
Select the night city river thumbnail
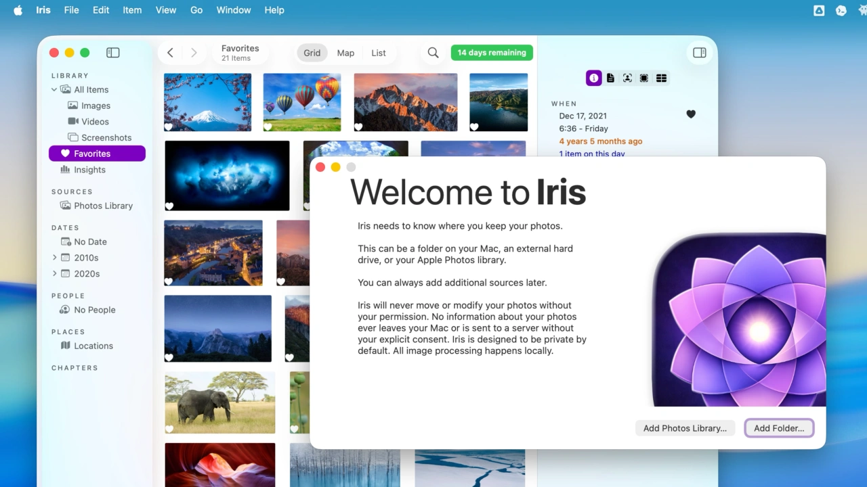pyautogui.click(x=213, y=253)
